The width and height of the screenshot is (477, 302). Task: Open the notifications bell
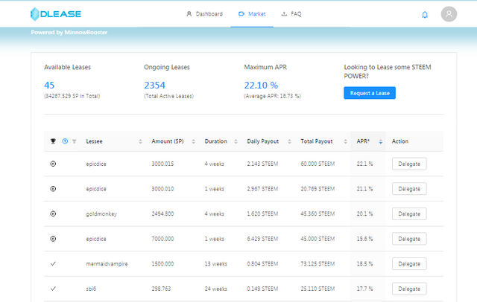tap(425, 15)
